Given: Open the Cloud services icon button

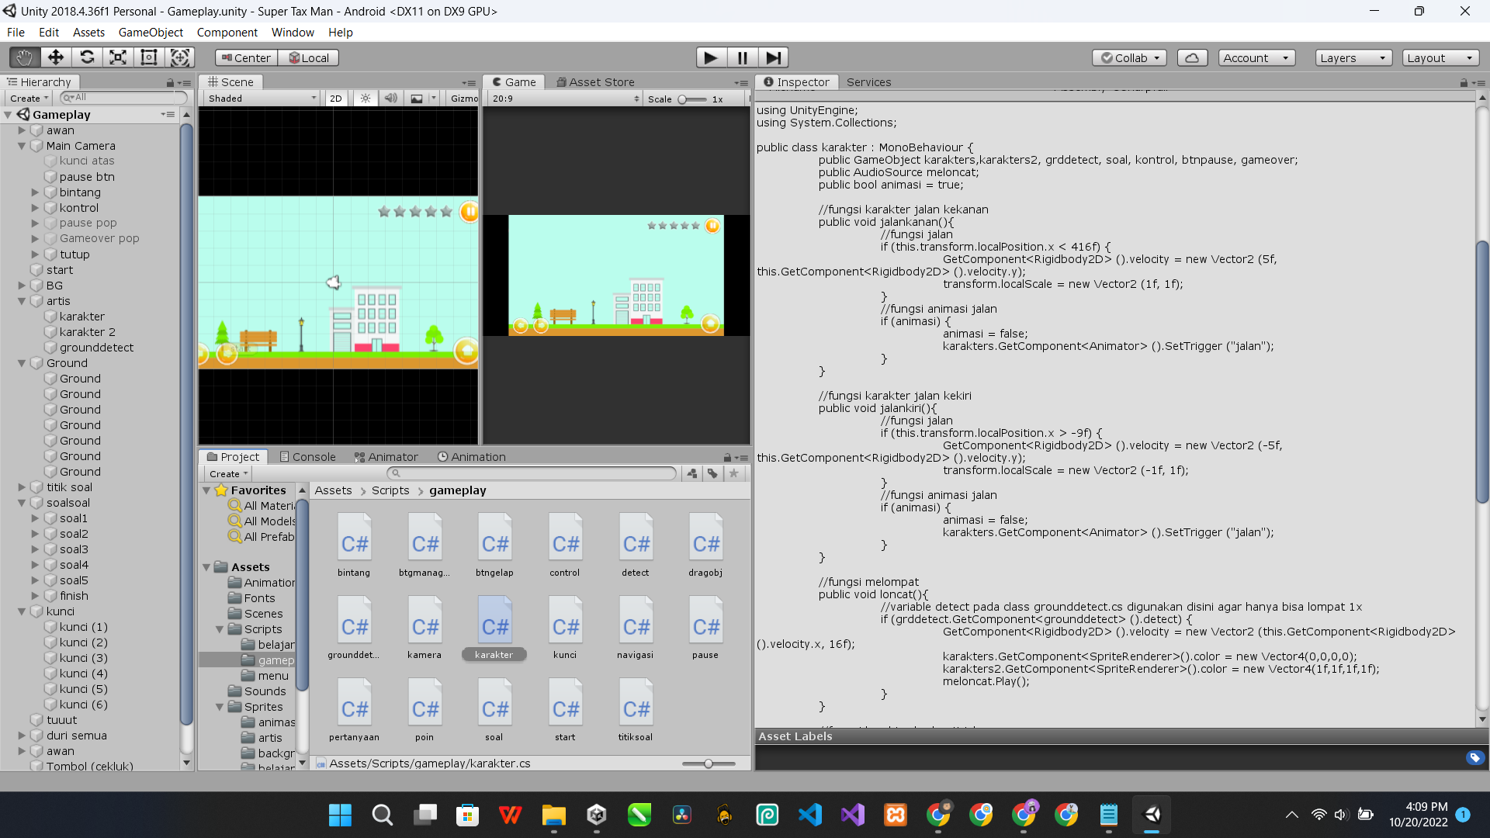Looking at the screenshot, I should pyautogui.click(x=1192, y=57).
